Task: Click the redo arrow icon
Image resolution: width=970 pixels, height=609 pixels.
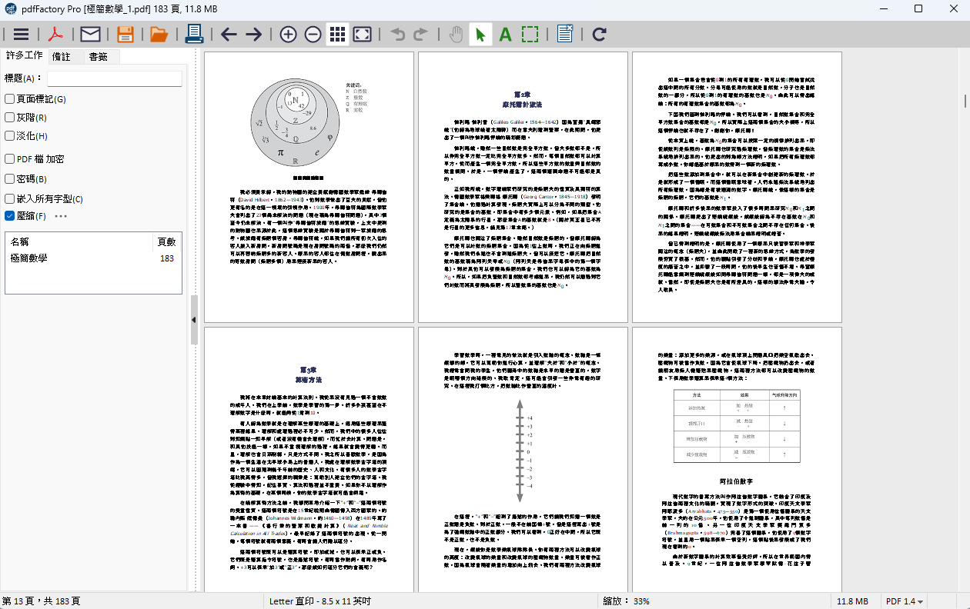Action: [420, 34]
